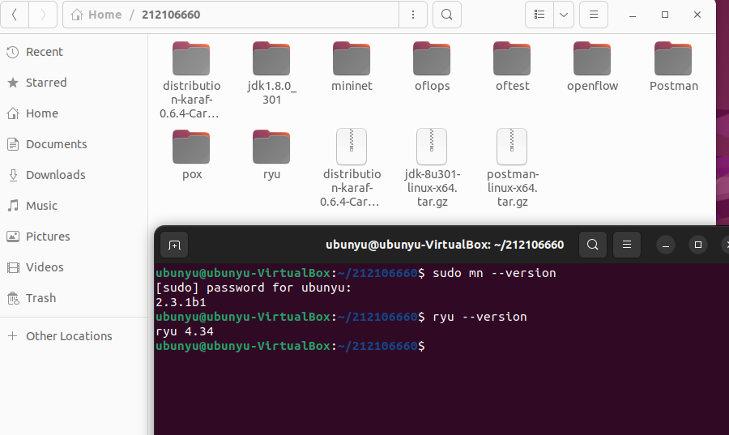729x435 pixels.
Task: Click the search icon in Files toolbar
Action: coord(446,15)
